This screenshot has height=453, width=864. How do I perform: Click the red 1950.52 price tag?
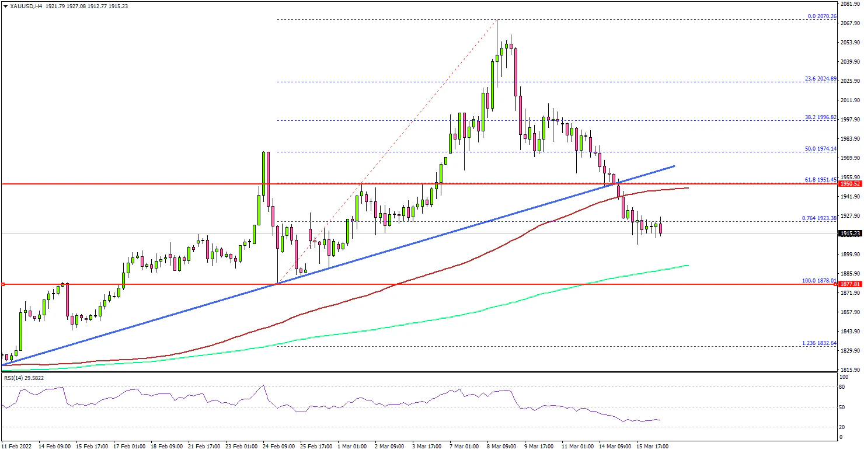tap(850, 183)
